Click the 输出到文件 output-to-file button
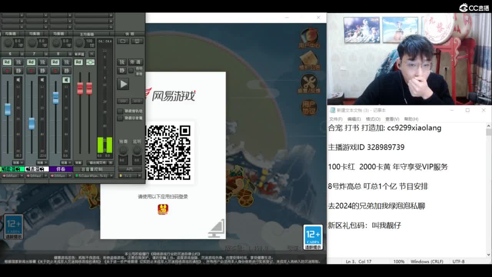The height and width of the screenshot is (277, 492). (97, 163)
